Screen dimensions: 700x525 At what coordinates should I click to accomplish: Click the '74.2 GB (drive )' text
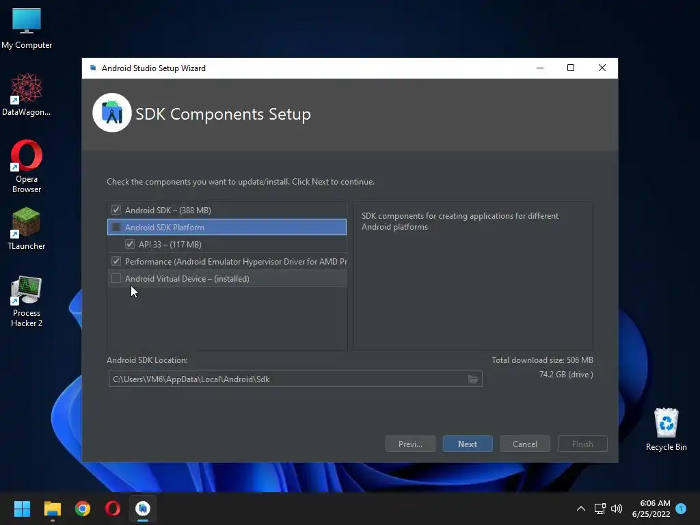click(x=566, y=374)
